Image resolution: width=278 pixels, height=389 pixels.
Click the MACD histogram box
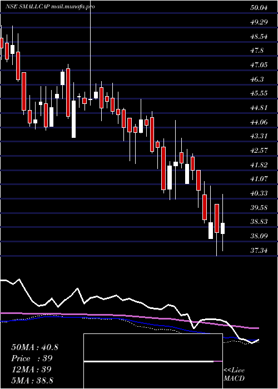(153, 361)
